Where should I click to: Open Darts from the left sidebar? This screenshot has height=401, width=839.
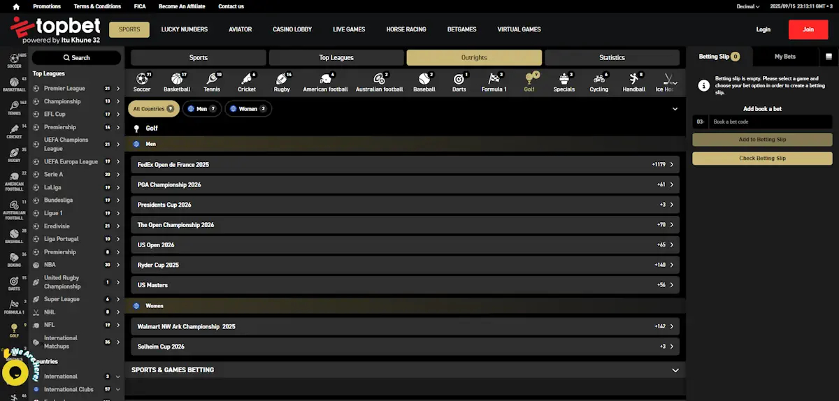(14, 284)
